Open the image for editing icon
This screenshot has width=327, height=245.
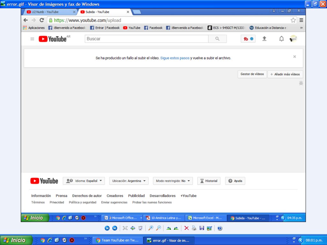pos(209,228)
